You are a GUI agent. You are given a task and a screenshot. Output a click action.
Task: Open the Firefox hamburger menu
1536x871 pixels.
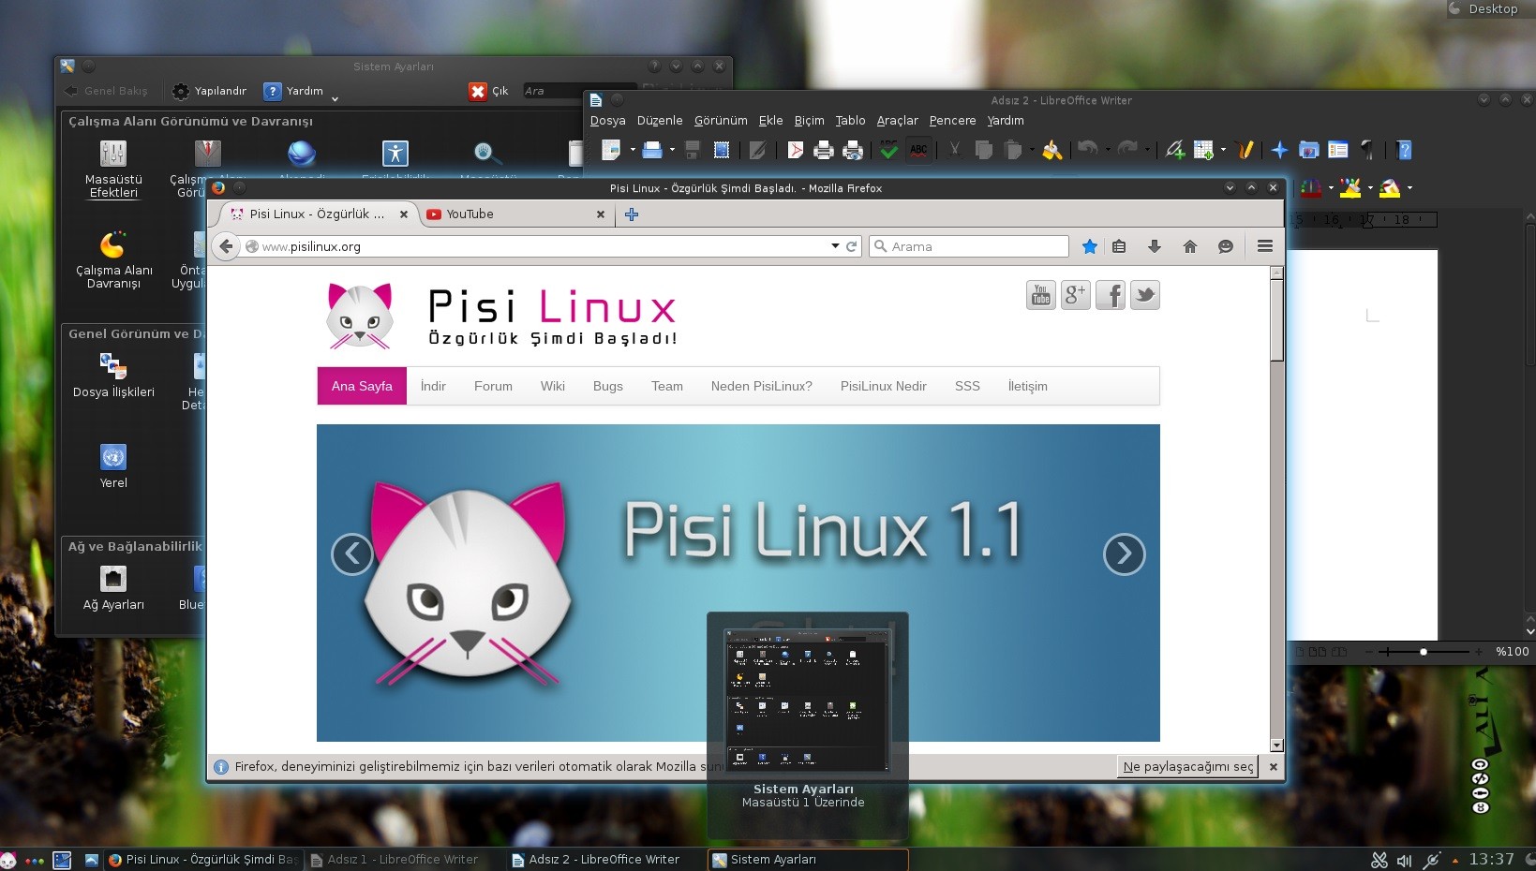(1264, 246)
